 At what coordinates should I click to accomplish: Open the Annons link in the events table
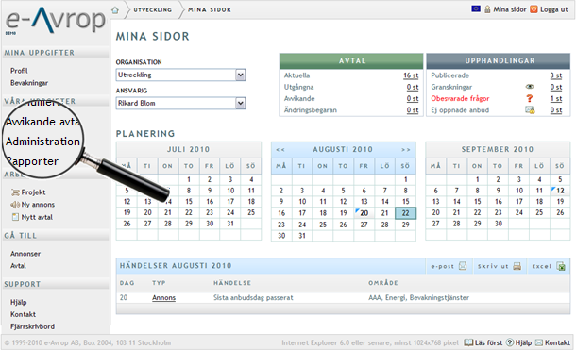click(x=164, y=297)
